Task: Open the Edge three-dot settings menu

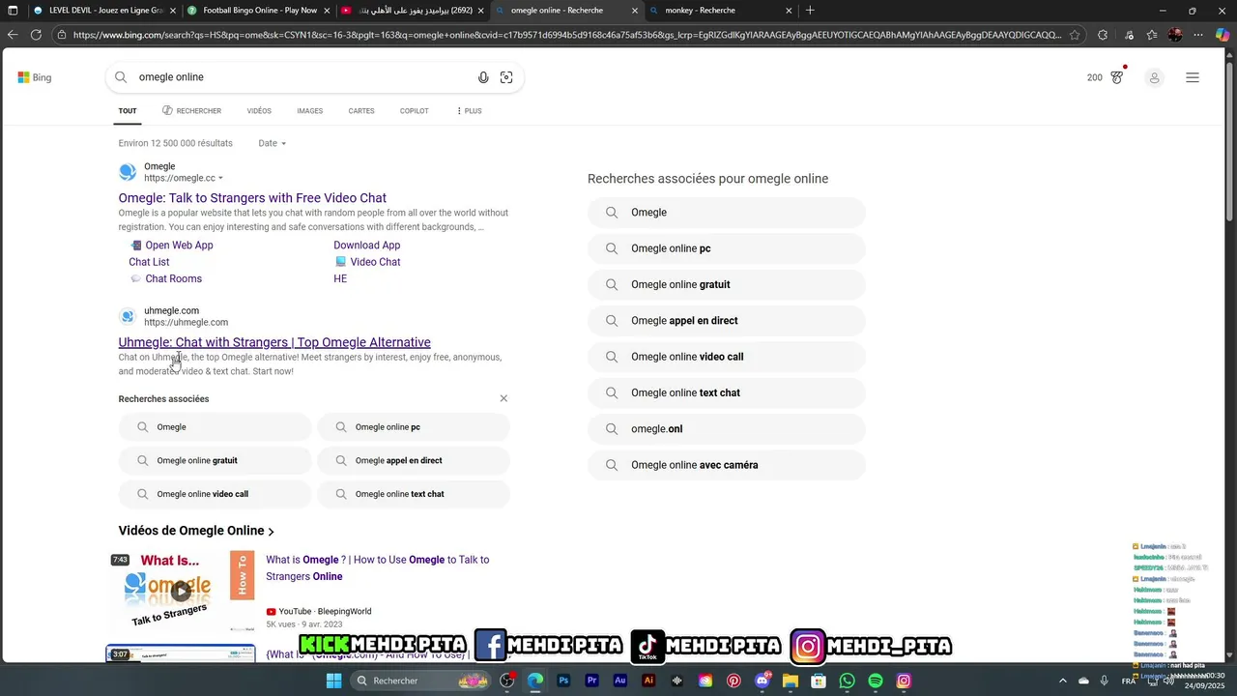Action: click(x=1198, y=35)
